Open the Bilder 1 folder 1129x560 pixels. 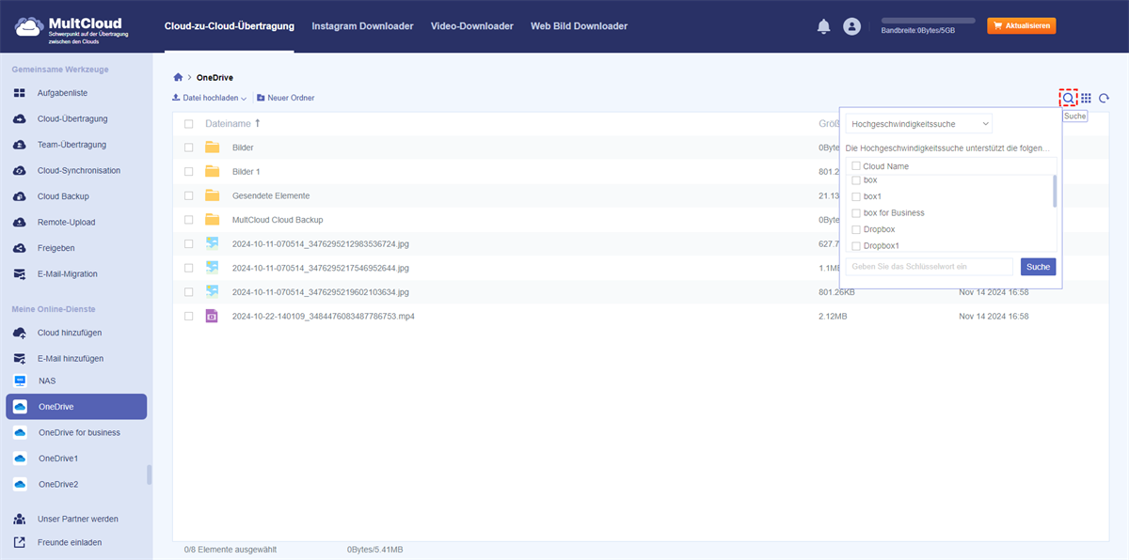coord(246,172)
